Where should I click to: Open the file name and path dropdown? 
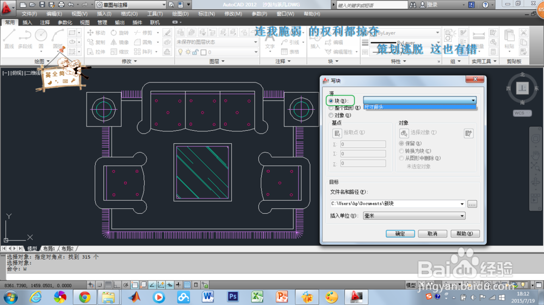click(462, 204)
